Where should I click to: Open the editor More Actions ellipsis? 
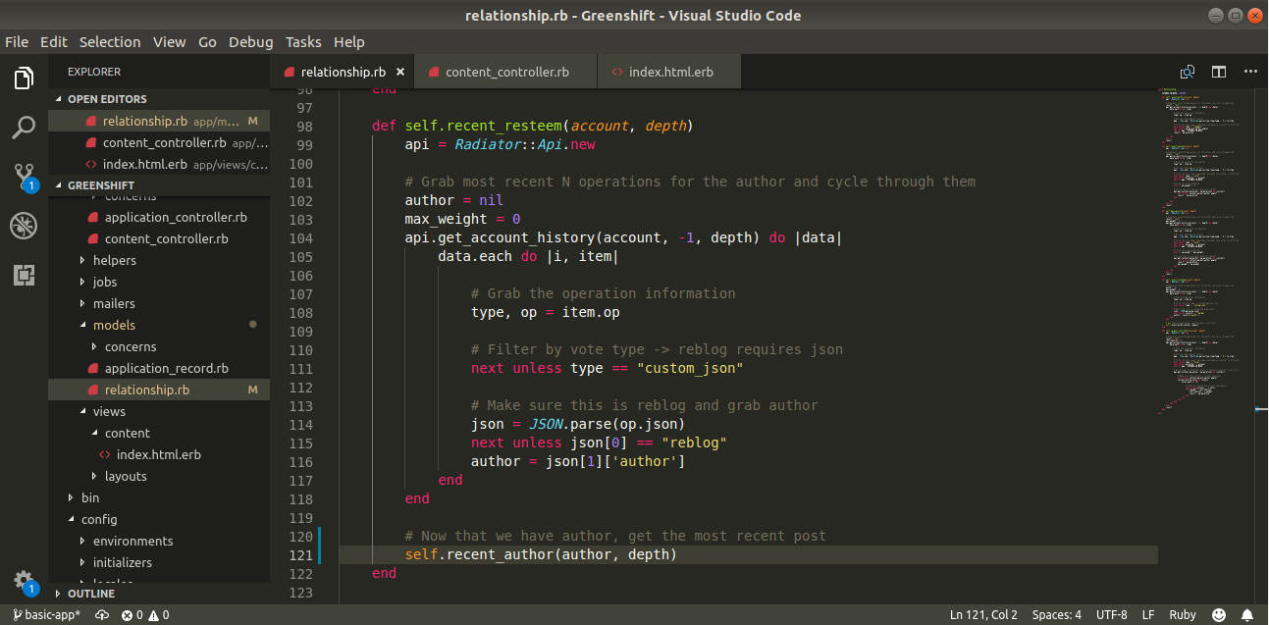[1250, 72]
